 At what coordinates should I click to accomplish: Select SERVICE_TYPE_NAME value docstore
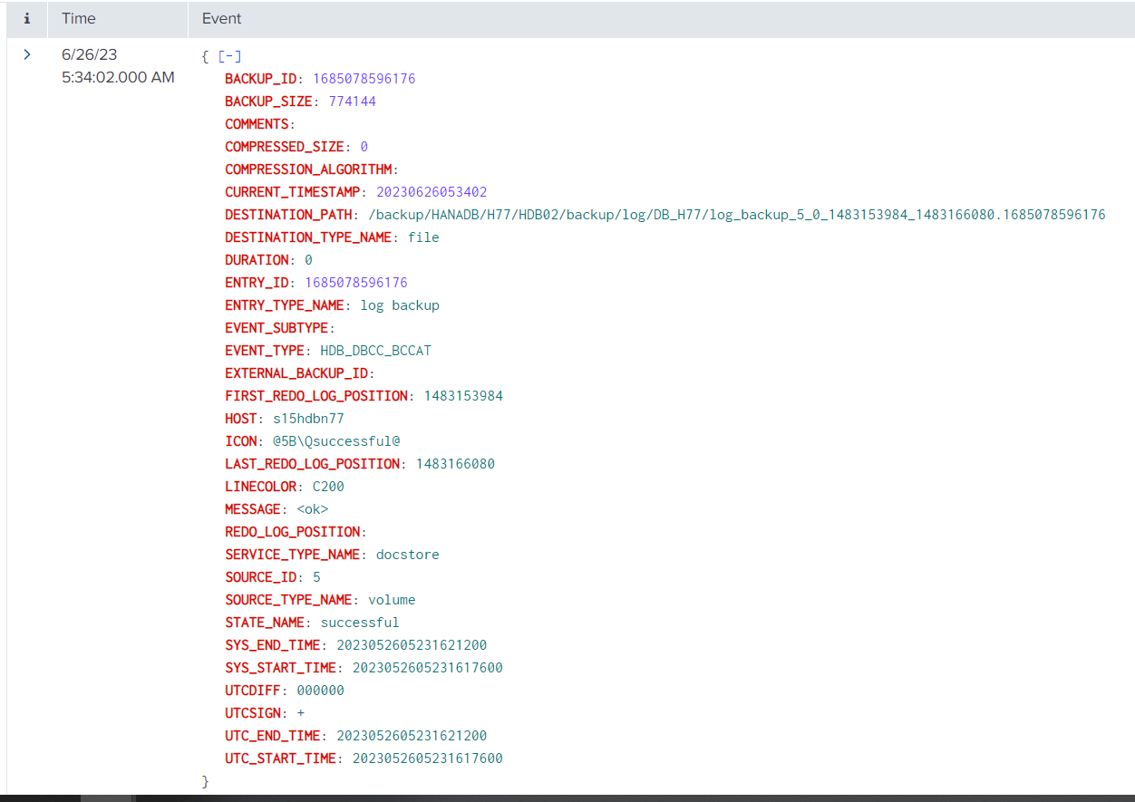pos(407,555)
